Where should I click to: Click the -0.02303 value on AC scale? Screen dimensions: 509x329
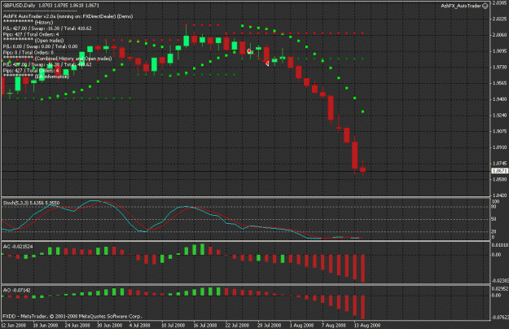500,281
